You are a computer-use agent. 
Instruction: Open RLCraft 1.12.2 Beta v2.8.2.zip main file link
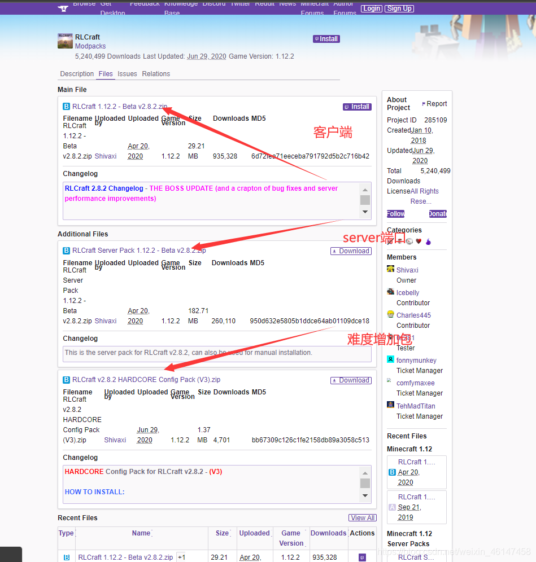coord(120,107)
